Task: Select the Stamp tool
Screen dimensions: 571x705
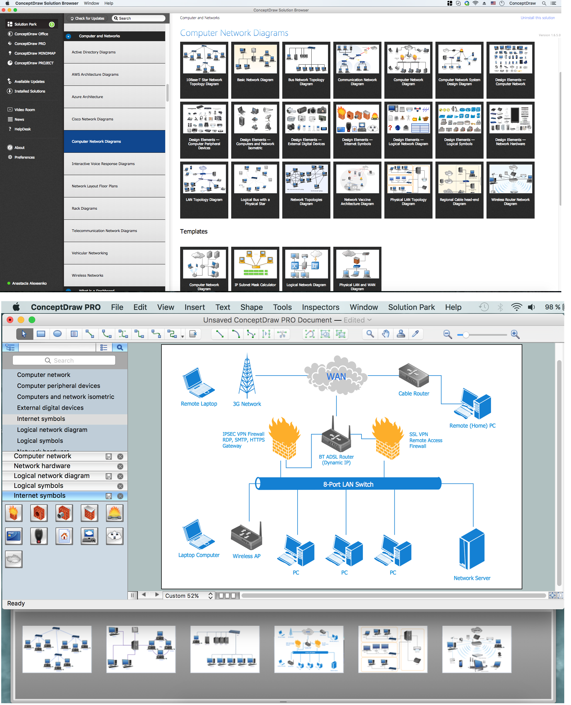Action: 401,334
